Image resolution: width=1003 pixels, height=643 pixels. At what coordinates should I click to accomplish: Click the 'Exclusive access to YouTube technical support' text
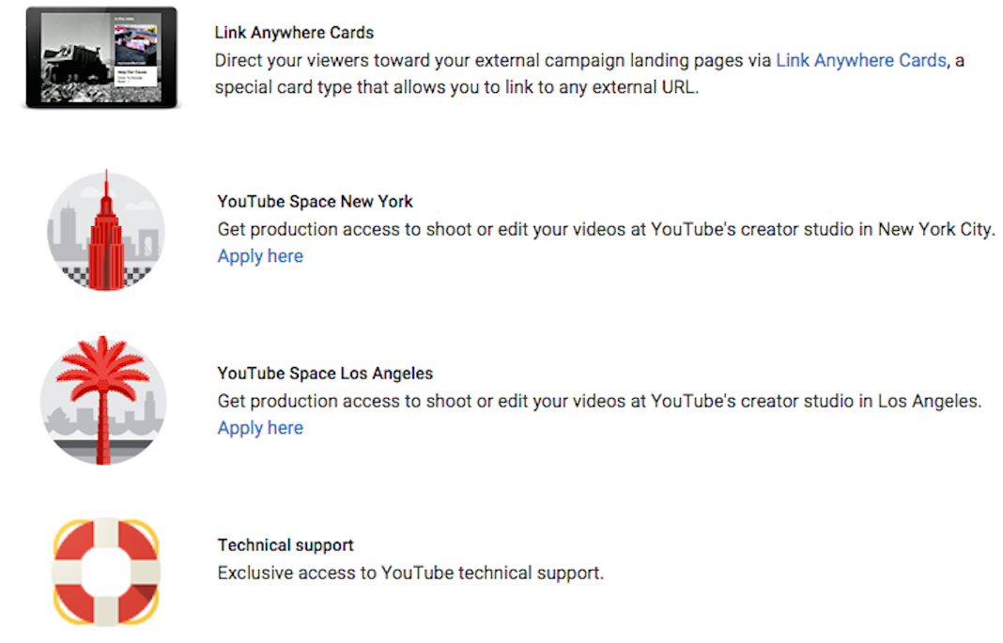[x=410, y=573]
